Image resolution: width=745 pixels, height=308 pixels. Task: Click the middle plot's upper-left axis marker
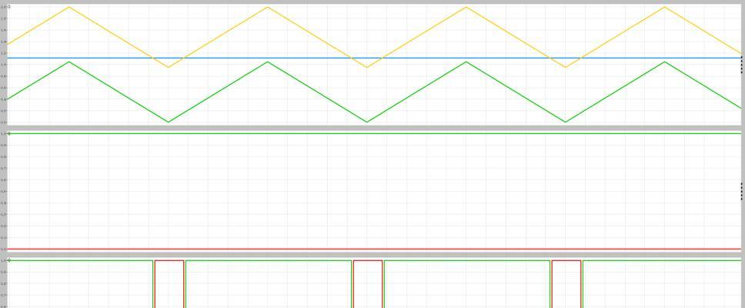[x=9, y=133]
